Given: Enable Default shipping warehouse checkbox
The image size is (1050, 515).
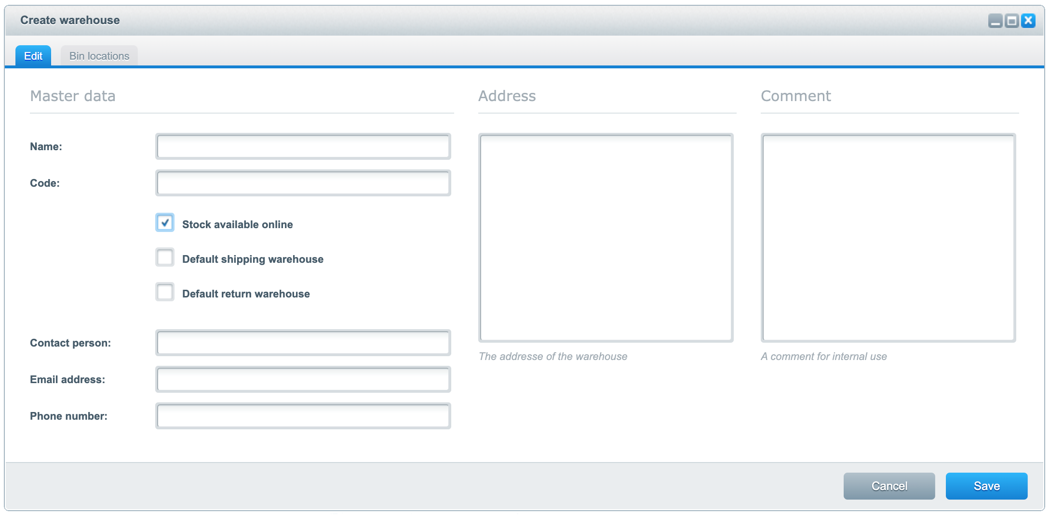Looking at the screenshot, I should point(165,257).
